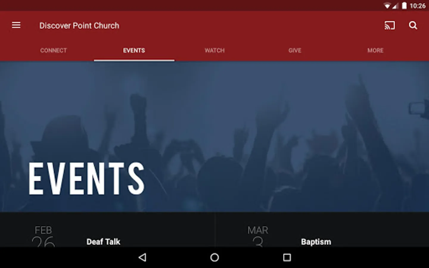Open recent apps with the square button

(287, 257)
